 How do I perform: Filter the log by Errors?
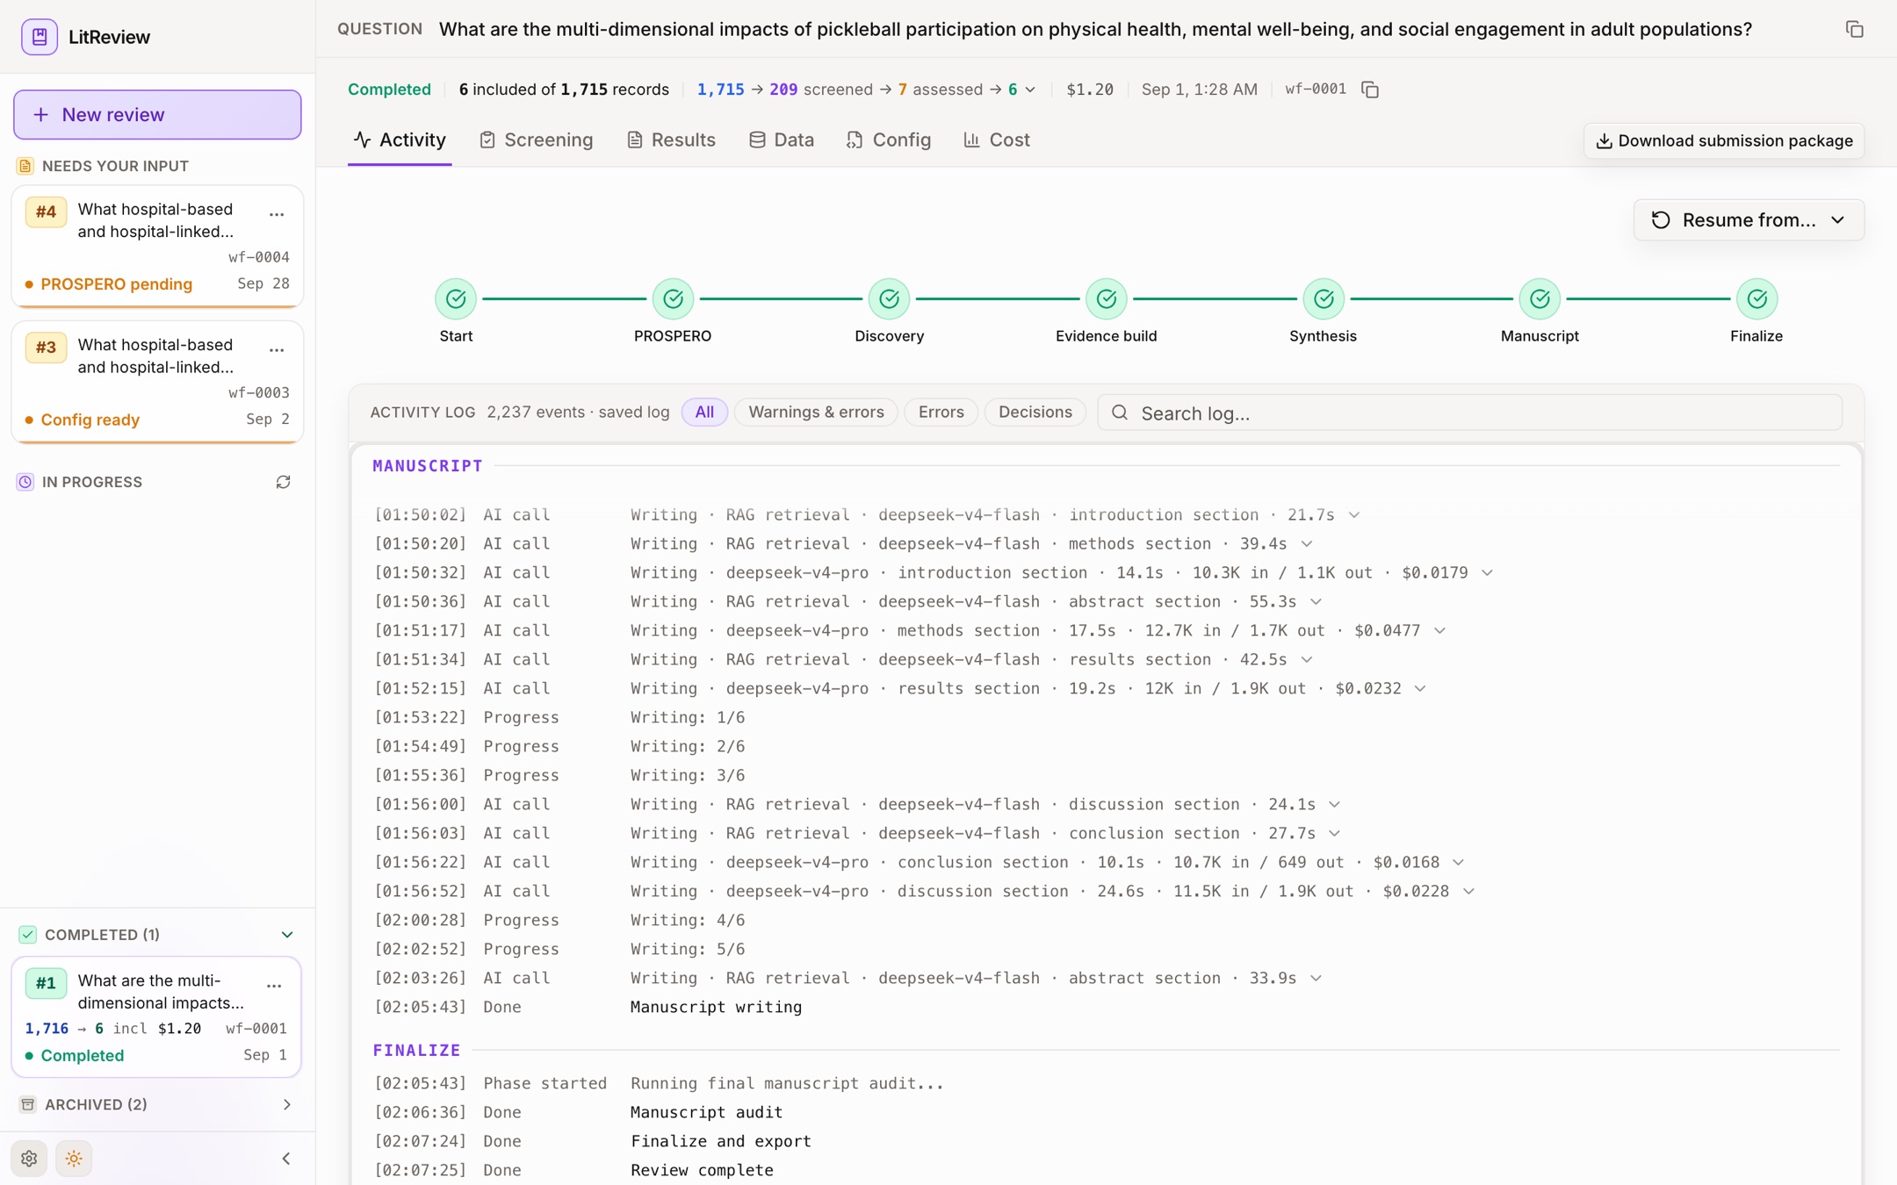941,413
